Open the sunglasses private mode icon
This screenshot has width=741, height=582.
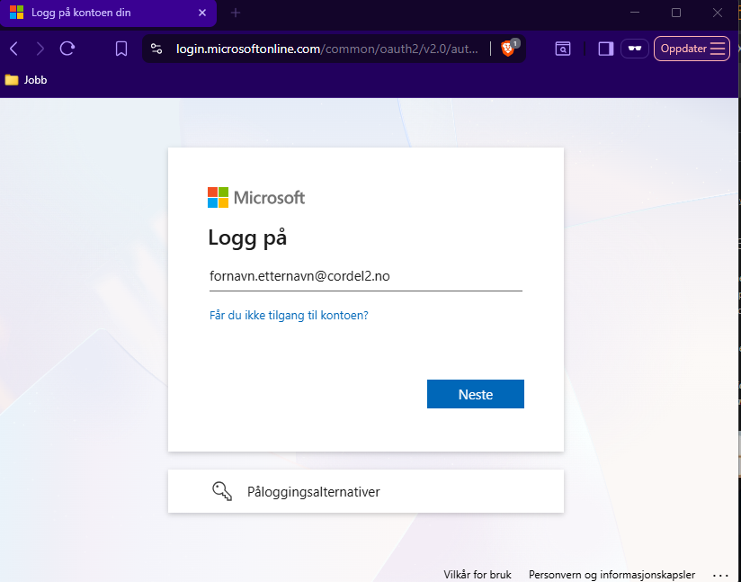coord(635,49)
